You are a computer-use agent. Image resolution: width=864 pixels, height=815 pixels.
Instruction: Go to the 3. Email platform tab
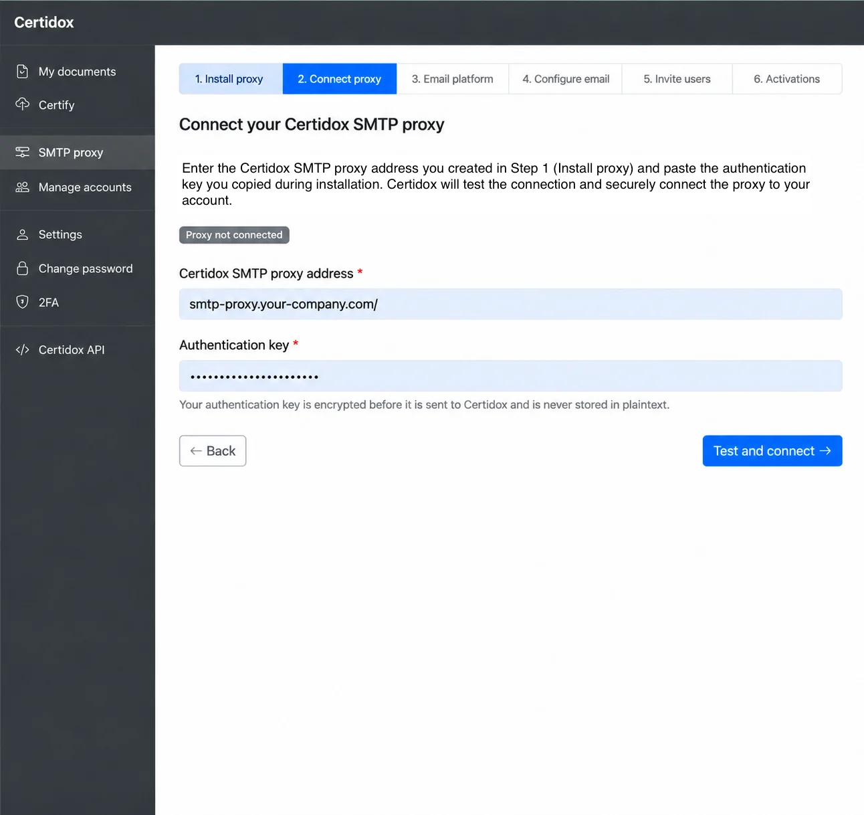pos(453,79)
